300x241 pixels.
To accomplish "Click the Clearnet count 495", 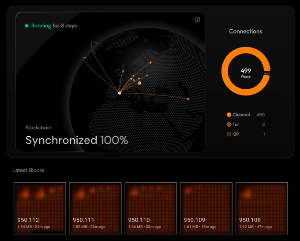I will pyautogui.click(x=260, y=115).
